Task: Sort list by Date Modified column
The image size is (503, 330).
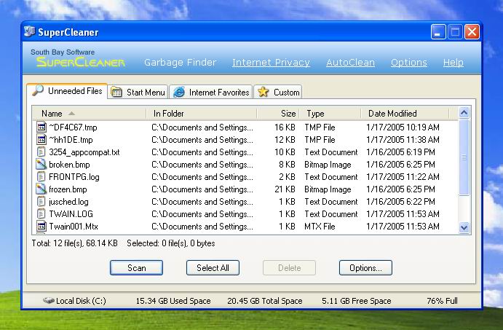Action: tap(392, 114)
